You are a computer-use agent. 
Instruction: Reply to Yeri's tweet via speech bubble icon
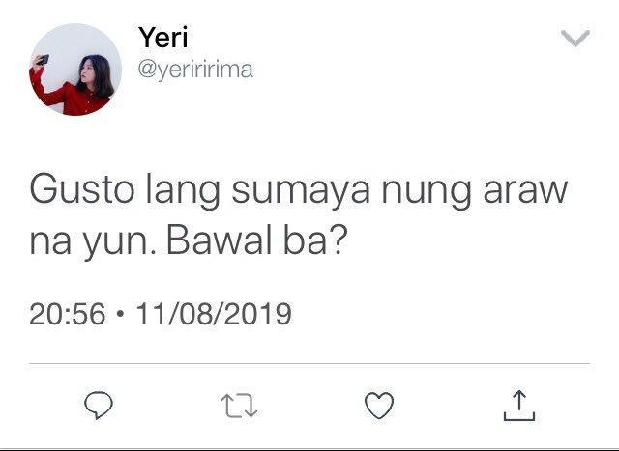[x=99, y=405]
